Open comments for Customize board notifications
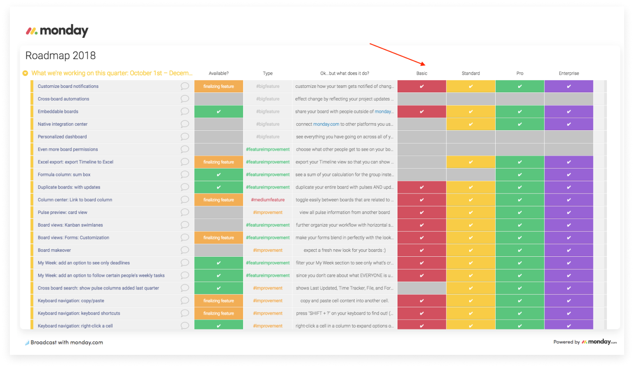Screen dimensions: 634x368 coord(185,86)
